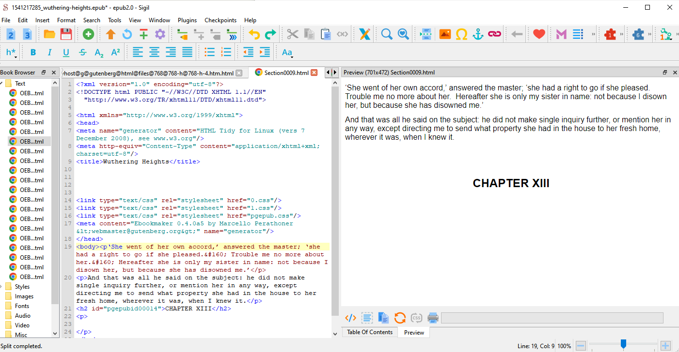Image resolution: width=679 pixels, height=352 pixels.
Task: Open the Aa change case dropdown
Action: pyautogui.click(x=287, y=52)
